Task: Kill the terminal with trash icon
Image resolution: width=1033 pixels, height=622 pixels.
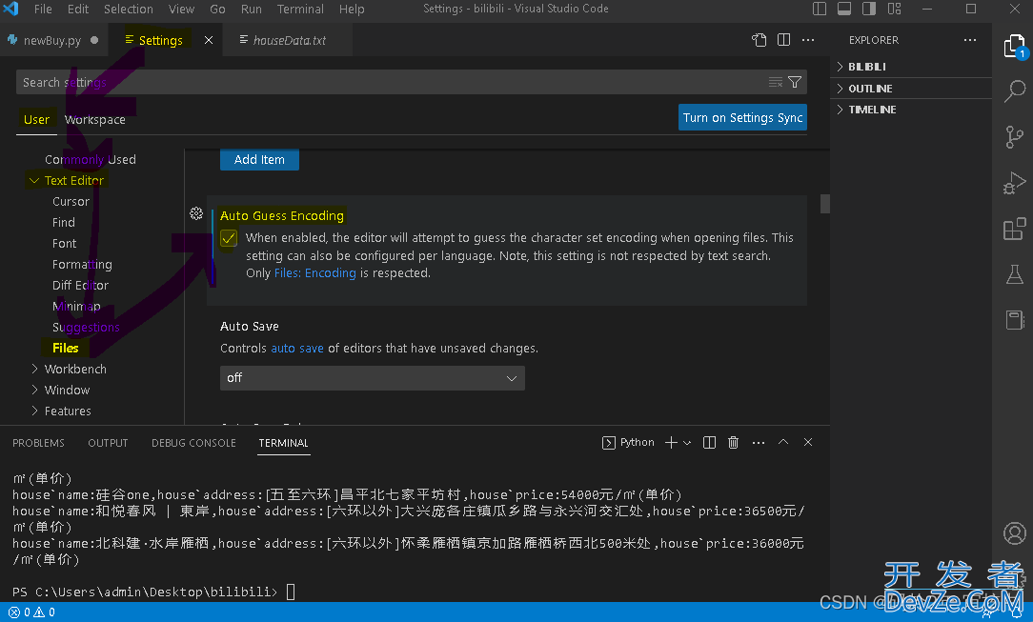Action: point(733,442)
